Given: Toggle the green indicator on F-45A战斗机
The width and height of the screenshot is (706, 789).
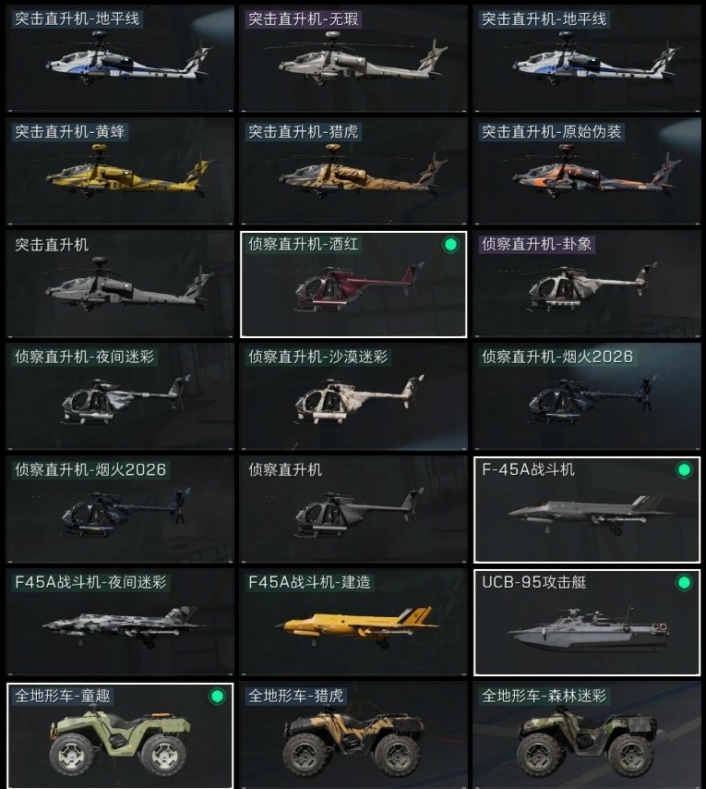Looking at the screenshot, I should [x=684, y=470].
